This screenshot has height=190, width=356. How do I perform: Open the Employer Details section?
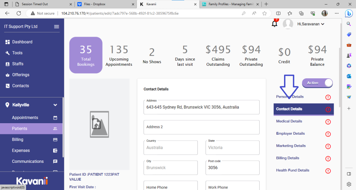tap(290, 134)
